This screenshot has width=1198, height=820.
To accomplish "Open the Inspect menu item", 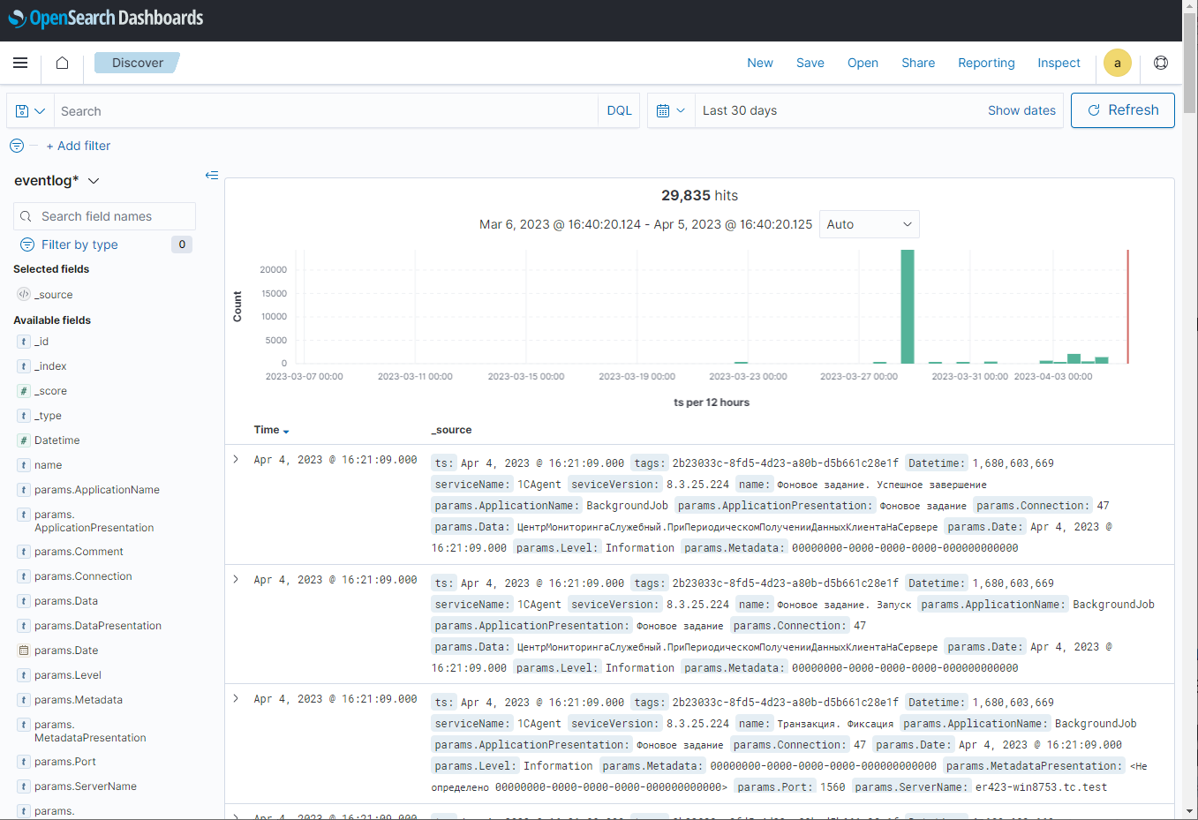I will [x=1059, y=63].
